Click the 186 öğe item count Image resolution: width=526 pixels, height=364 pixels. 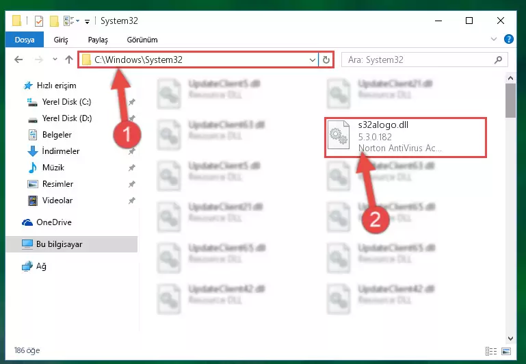point(27,350)
